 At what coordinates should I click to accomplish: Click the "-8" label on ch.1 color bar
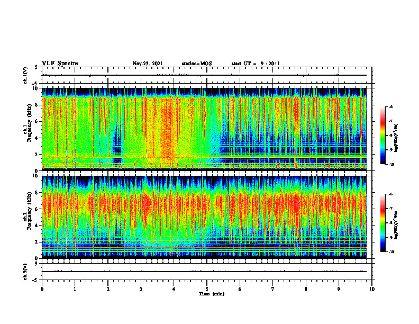(x=390, y=136)
